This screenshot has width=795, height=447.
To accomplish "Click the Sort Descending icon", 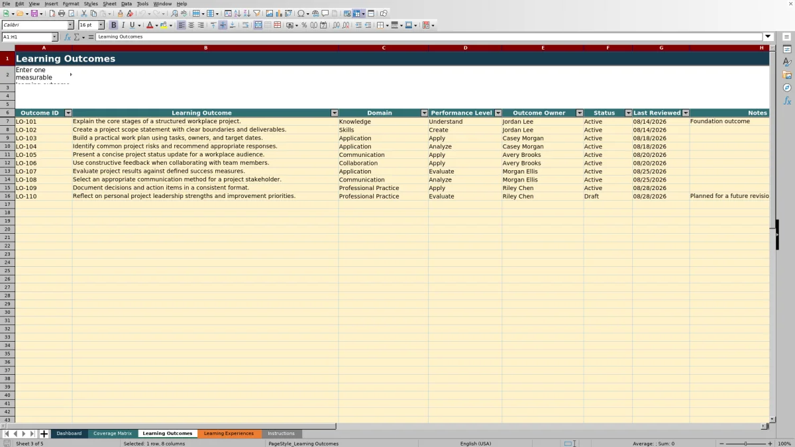I will click(x=246, y=13).
